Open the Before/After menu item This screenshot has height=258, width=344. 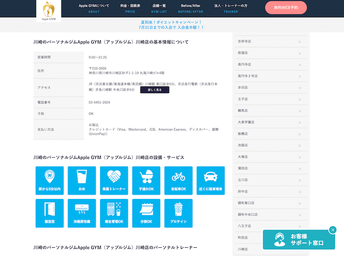[x=191, y=8]
